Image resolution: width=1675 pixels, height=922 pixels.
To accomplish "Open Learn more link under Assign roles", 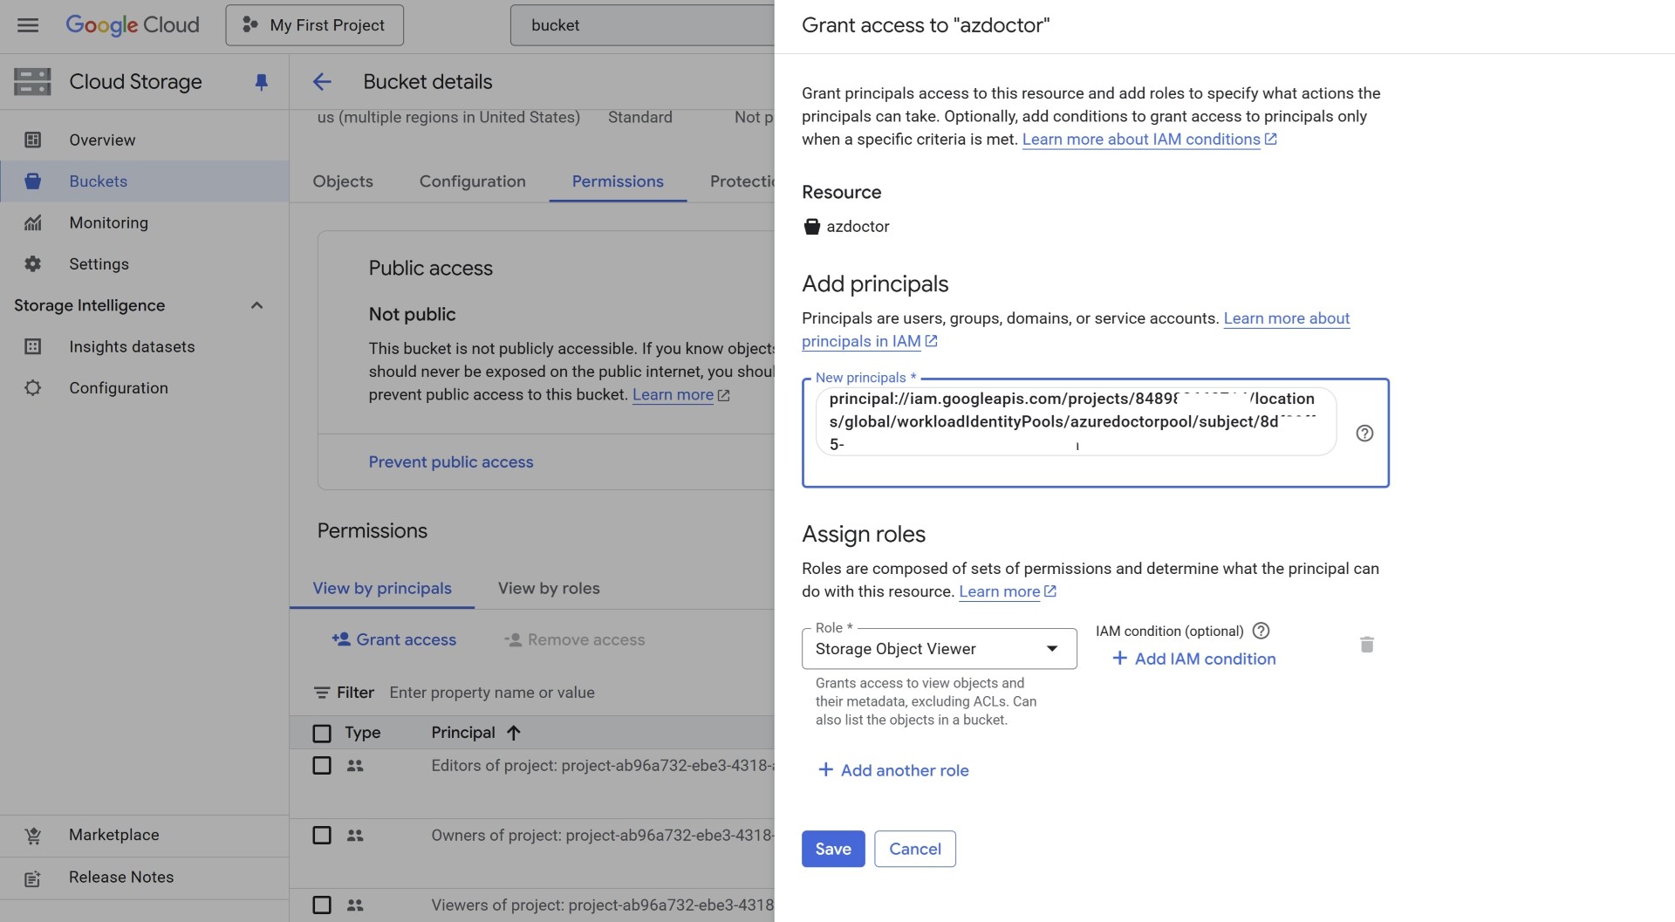I will point(1000,591).
